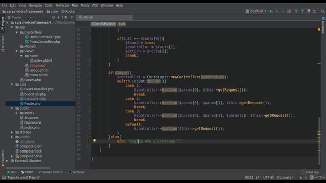
Task: Click the LF line separator selector
Action: click(x=258, y=177)
